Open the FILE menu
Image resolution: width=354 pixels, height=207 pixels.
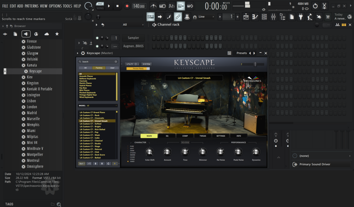(5, 6)
